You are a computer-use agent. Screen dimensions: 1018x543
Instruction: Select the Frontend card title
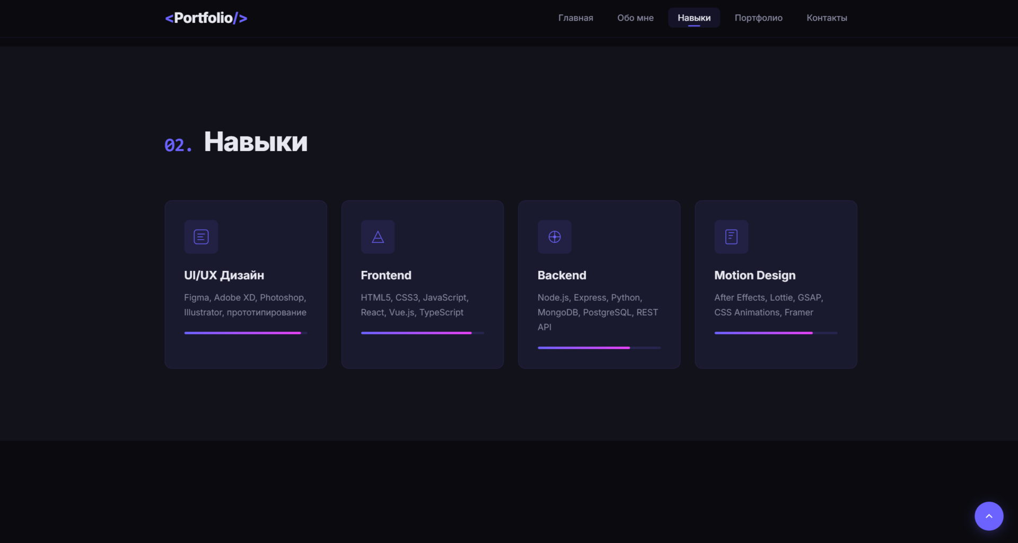click(x=386, y=275)
